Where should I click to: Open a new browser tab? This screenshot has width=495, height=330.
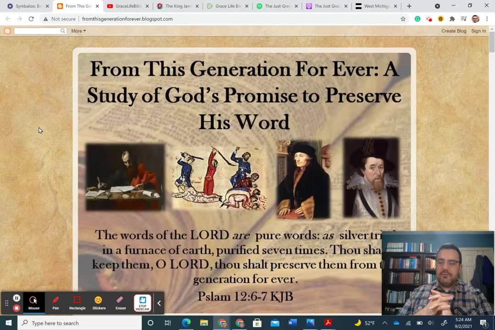point(409,6)
